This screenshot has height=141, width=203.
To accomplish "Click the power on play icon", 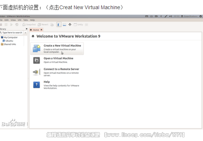I will point(11,25).
